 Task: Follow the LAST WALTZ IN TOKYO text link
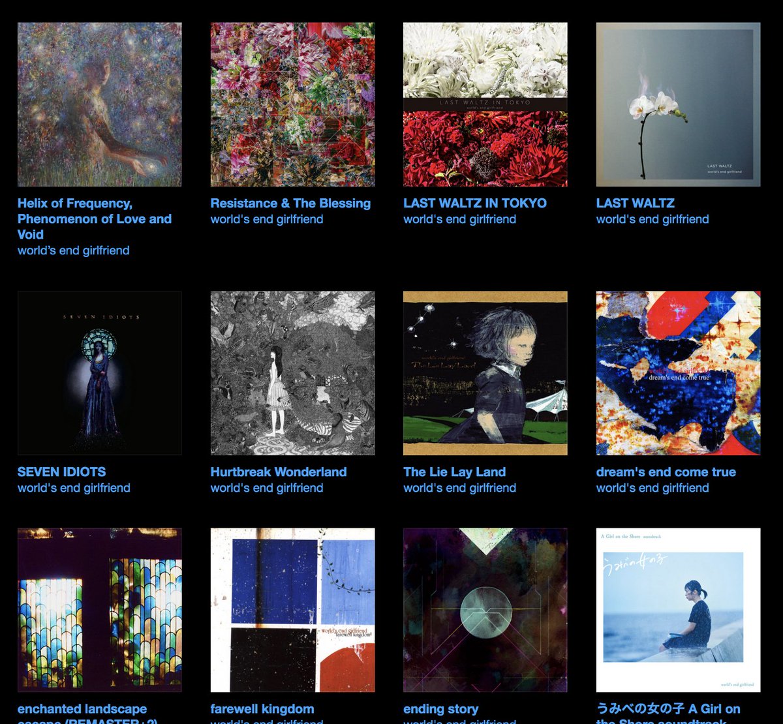(475, 204)
